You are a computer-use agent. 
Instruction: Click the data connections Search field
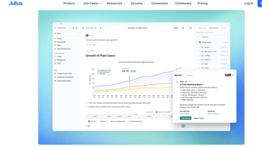click(212, 37)
